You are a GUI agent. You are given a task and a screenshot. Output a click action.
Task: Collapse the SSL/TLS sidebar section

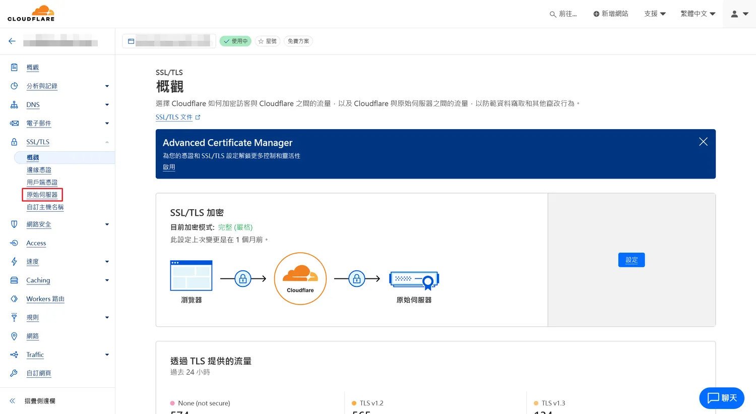[x=107, y=142]
